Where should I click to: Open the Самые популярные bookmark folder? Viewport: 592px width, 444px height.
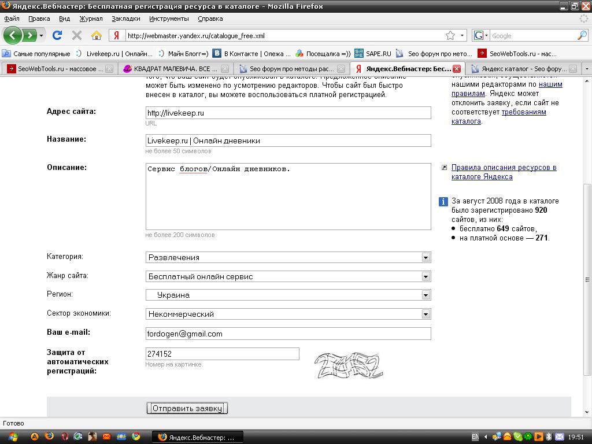(x=36, y=54)
